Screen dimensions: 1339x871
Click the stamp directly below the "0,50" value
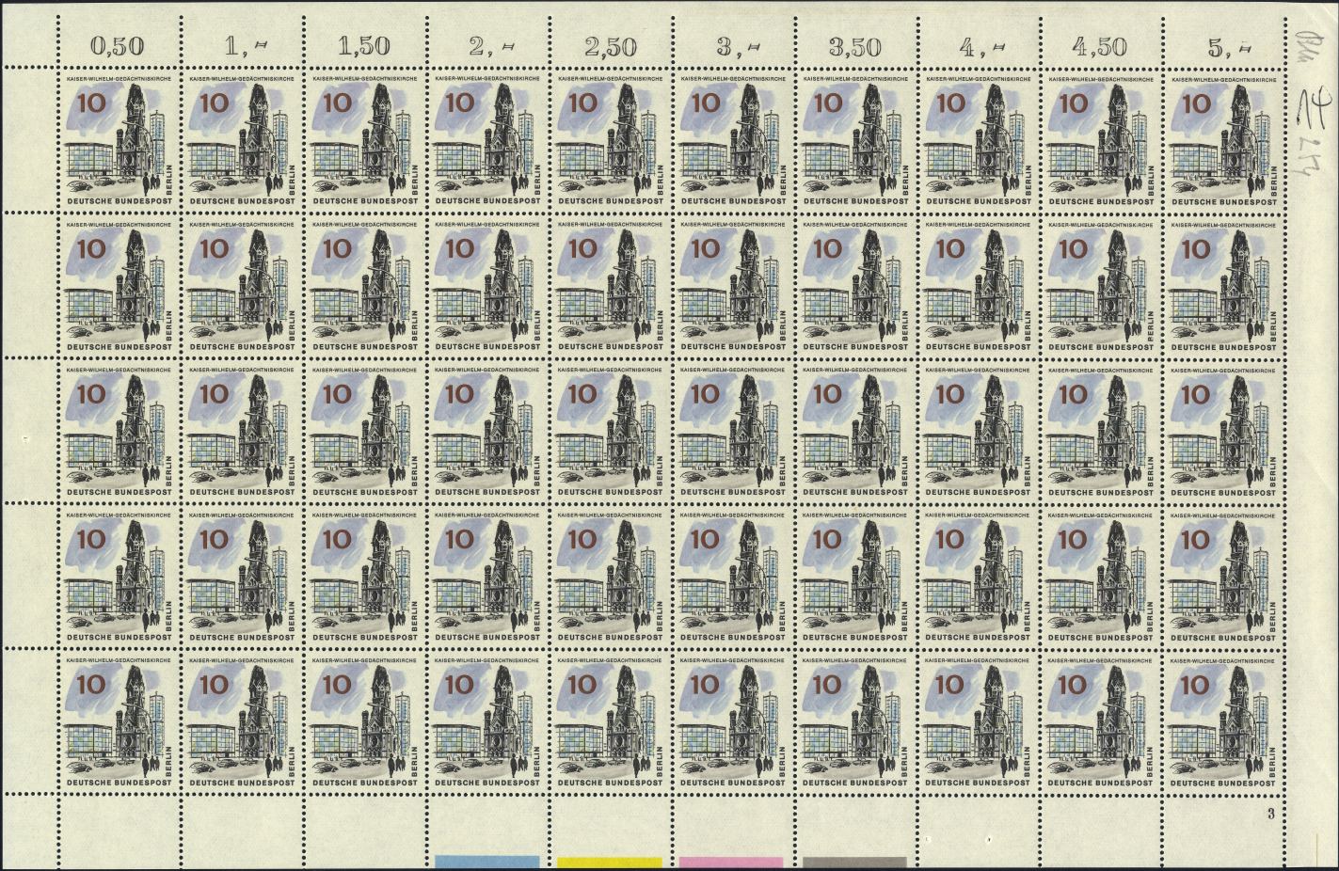click(x=120, y=141)
